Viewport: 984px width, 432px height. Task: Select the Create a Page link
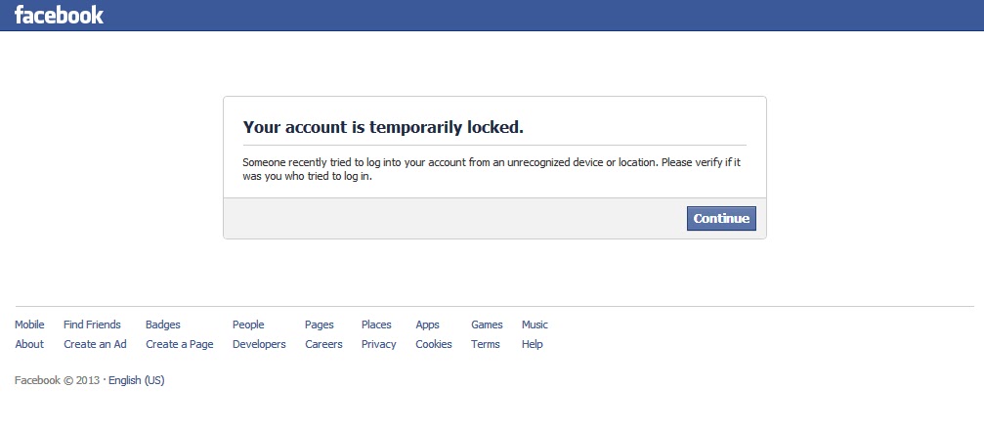[180, 344]
